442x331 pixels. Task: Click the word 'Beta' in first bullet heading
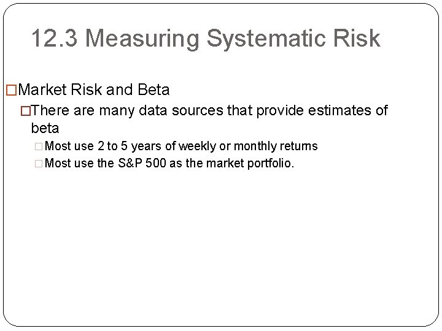point(153,89)
